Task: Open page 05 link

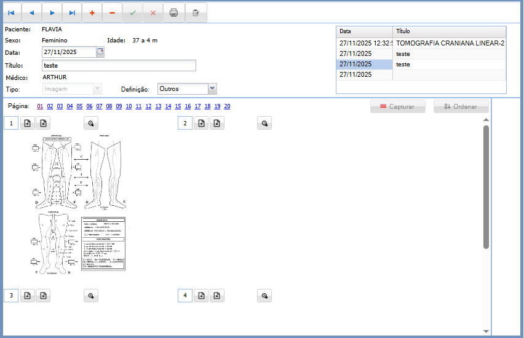Action: coord(80,106)
